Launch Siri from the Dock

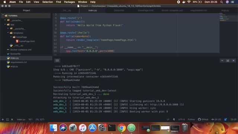63,128
